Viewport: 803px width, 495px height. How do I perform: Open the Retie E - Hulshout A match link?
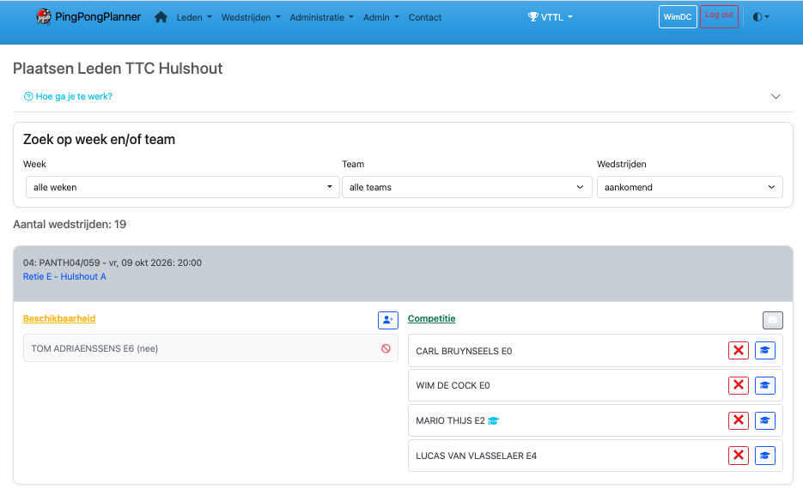(64, 276)
